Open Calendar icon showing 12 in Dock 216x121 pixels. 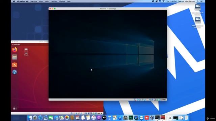[x=77, y=118]
